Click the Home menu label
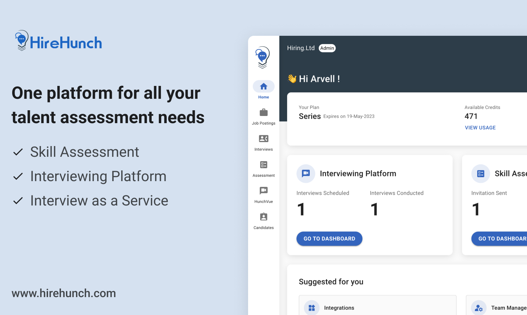 tap(263, 97)
